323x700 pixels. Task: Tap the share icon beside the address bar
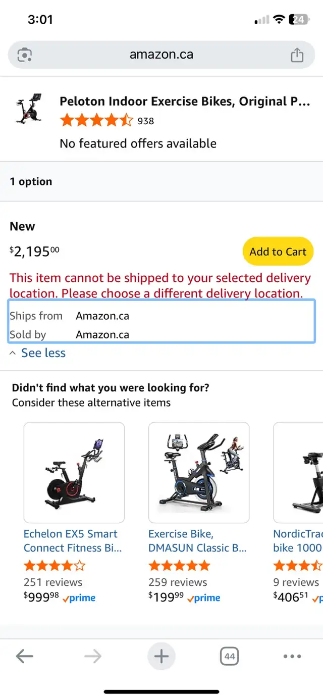(297, 54)
